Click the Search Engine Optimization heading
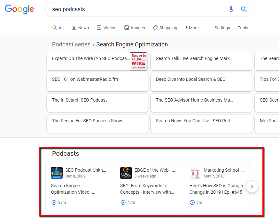 coord(132,44)
